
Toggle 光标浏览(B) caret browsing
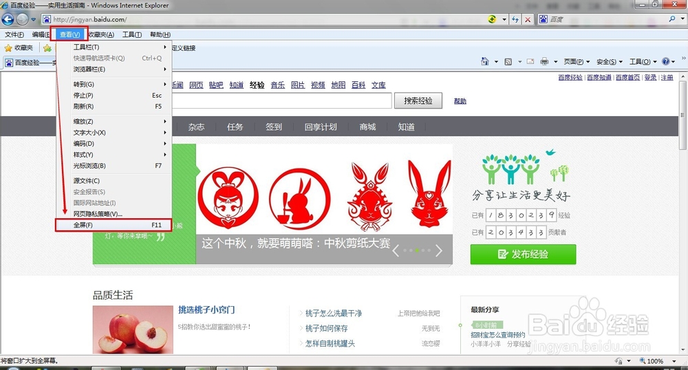[114, 166]
